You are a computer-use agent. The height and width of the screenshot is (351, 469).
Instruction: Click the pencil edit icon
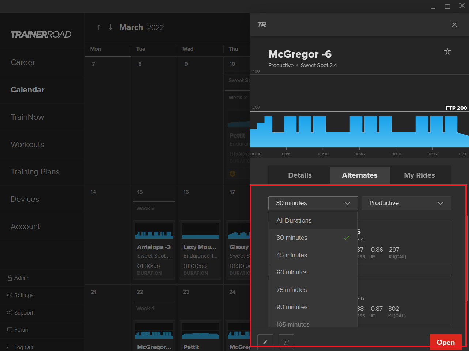tap(265, 342)
